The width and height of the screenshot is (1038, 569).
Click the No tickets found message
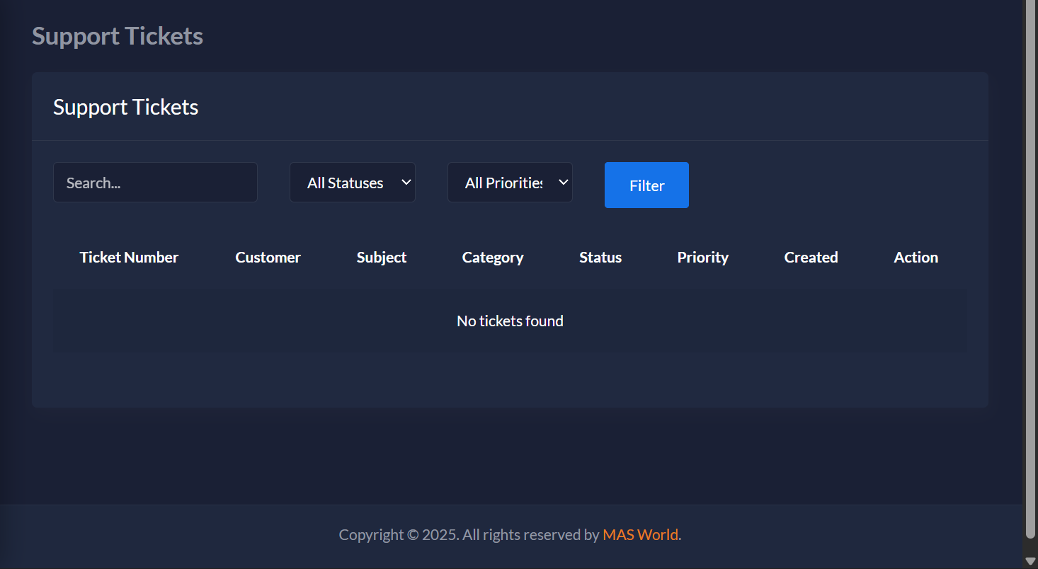point(509,321)
